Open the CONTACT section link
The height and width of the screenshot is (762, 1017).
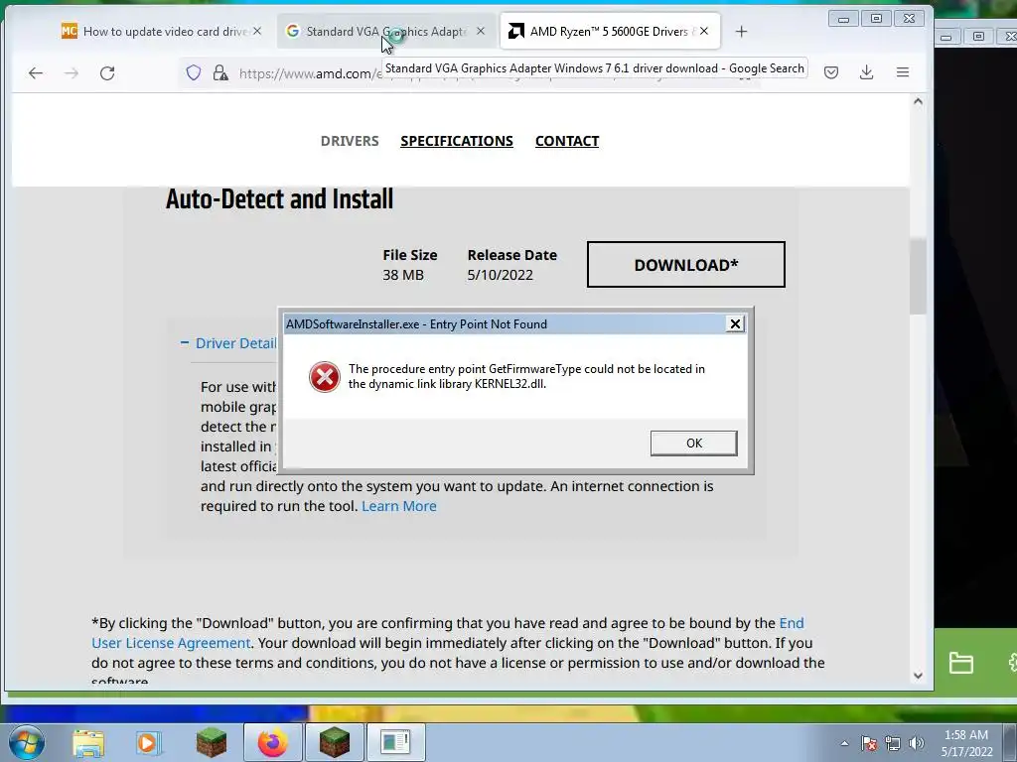(x=567, y=141)
